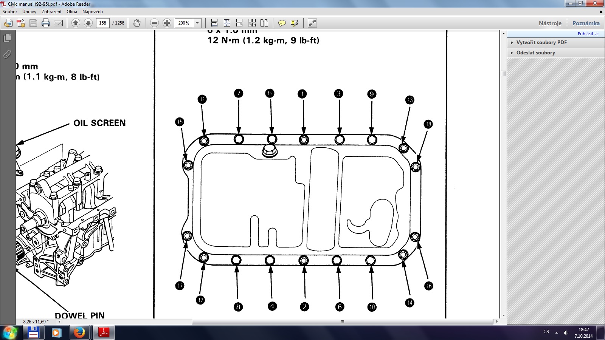605x340 pixels.
Task: Expand the Odeslat soubory section
Action: [x=535, y=53]
